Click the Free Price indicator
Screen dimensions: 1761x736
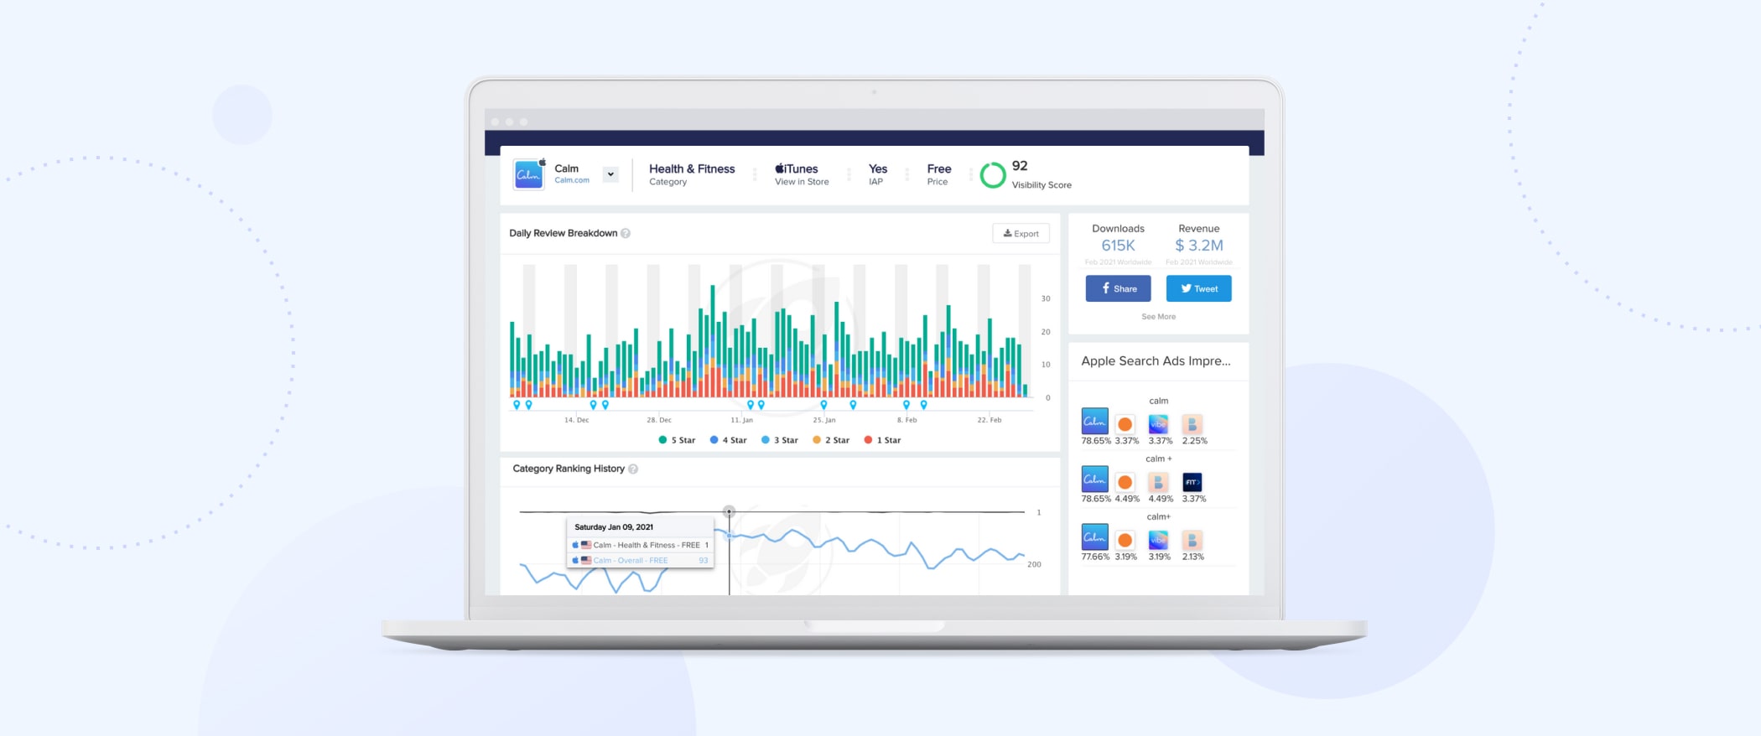pos(939,174)
